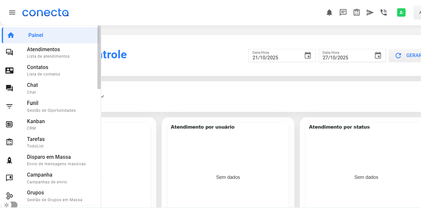Click the paper plane send icon
This screenshot has width=421, height=208.
point(370,13)
